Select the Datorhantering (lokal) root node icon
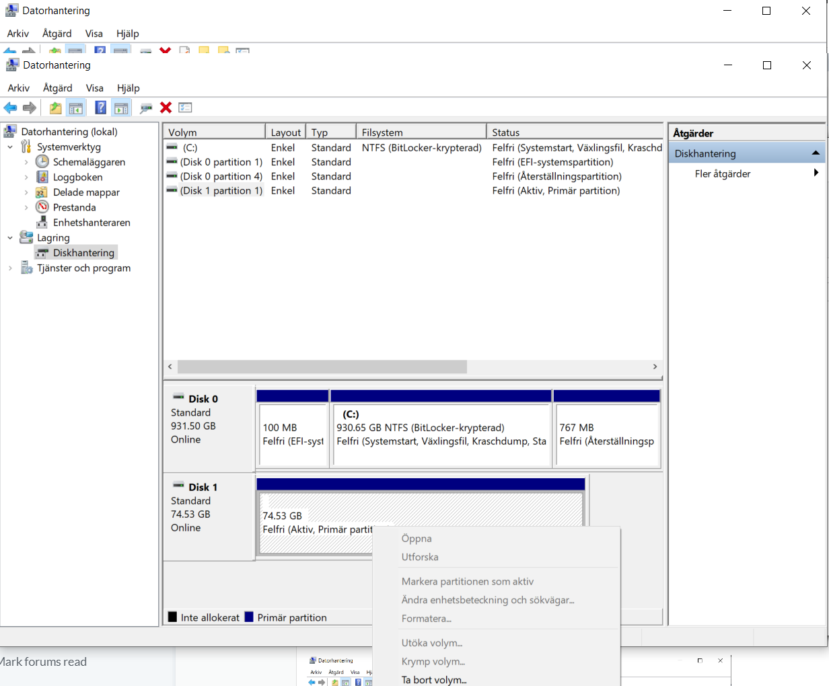Screen dimensions: 829x686 pos(10,131)
